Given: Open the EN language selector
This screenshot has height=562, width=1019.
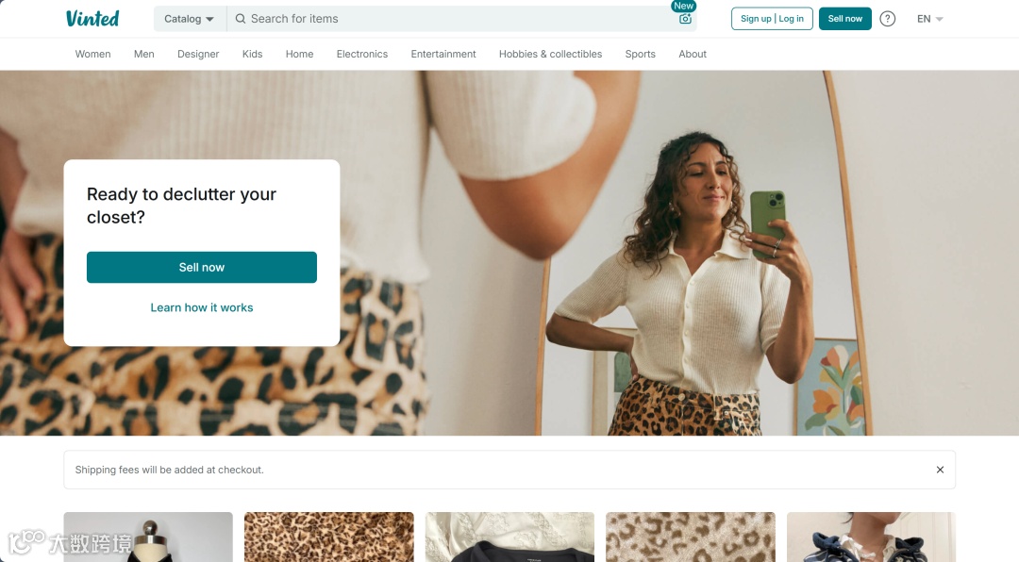Looking at the screenshot, I should tap(930, 19).
